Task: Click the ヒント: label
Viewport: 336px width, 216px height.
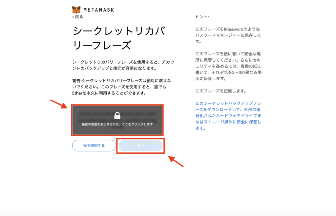Action: (x=202, y=17)
